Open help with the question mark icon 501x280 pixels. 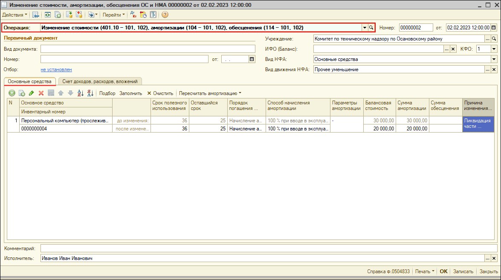tap(165, 14)
